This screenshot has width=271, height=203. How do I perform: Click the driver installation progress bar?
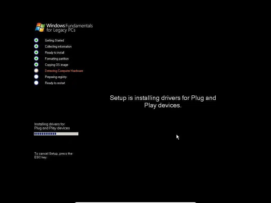(x=56, y=134)
